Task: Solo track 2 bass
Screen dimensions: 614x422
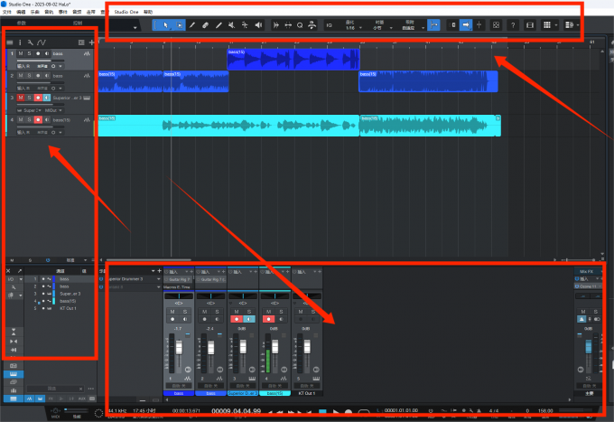Action: click(x=29, y=77)
